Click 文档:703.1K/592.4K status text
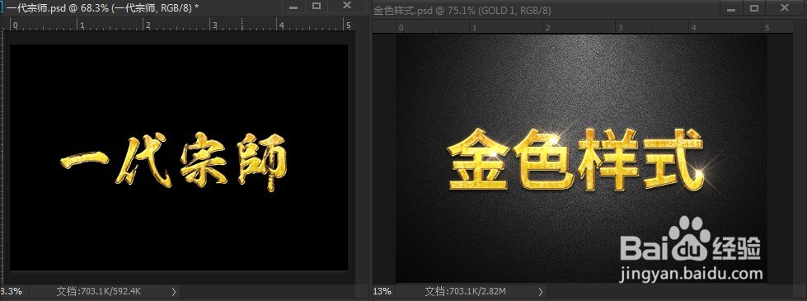 [x=99, y=291]
